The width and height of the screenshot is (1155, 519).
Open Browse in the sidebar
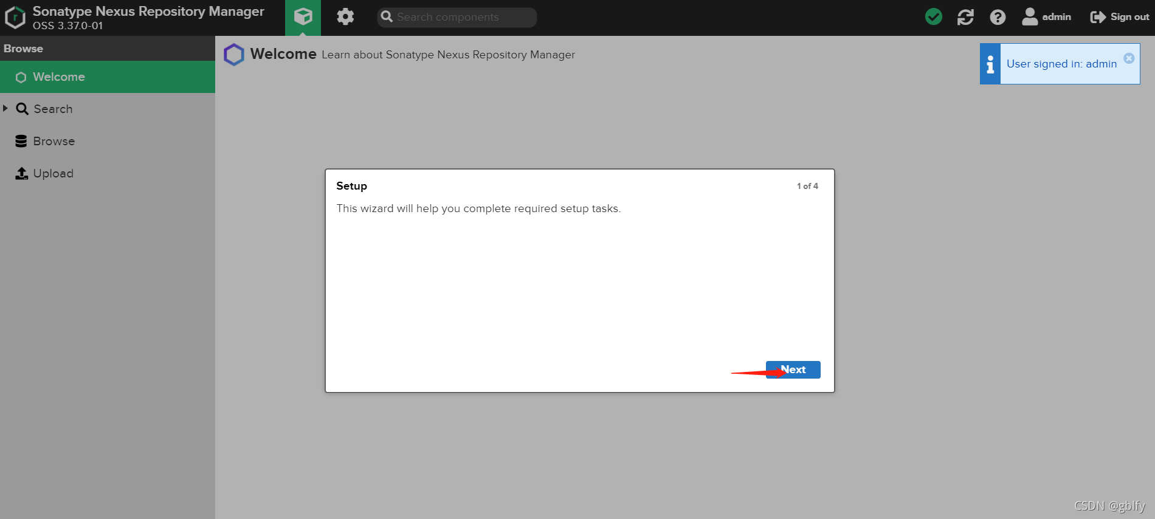pyautogui.click(x=108, y=141)
